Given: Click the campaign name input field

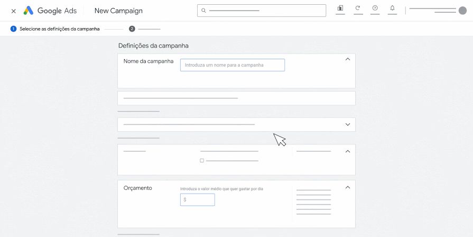Looking at the screenshot, I should 233,65.
